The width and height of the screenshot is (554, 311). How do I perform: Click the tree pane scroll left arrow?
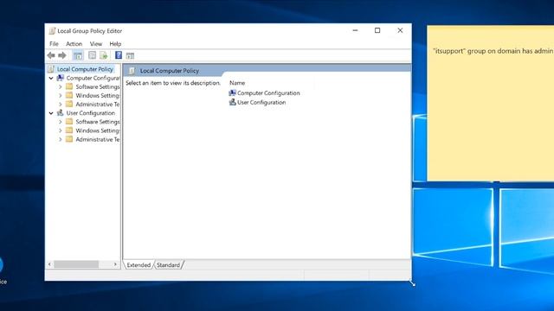pyautogui.click(x=50, y=264)
